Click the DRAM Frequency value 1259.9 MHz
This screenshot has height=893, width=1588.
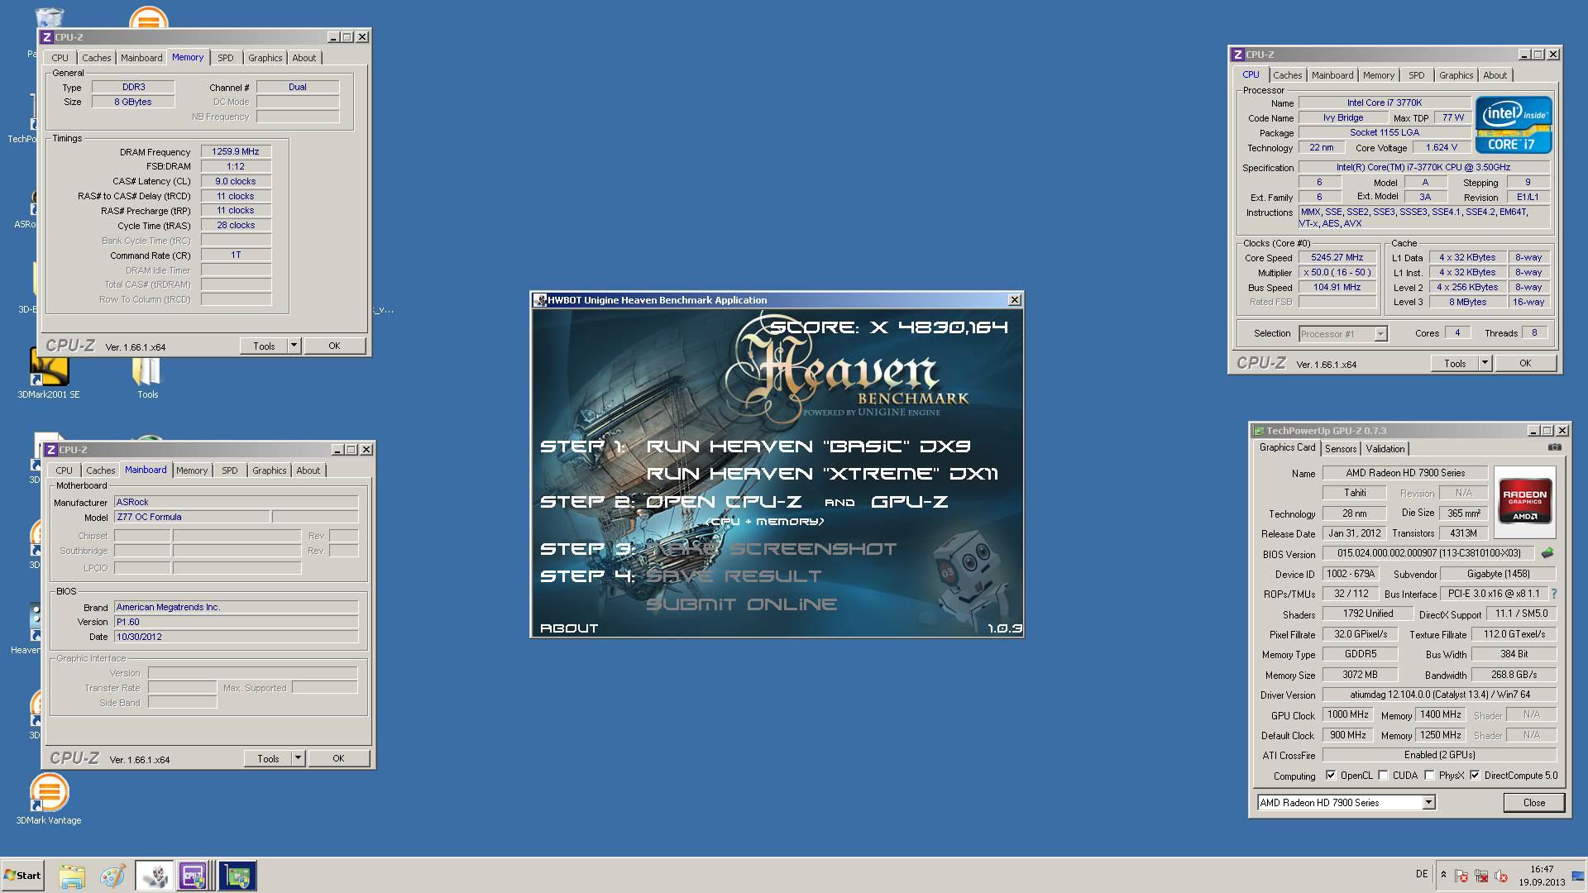pos(236,152)
